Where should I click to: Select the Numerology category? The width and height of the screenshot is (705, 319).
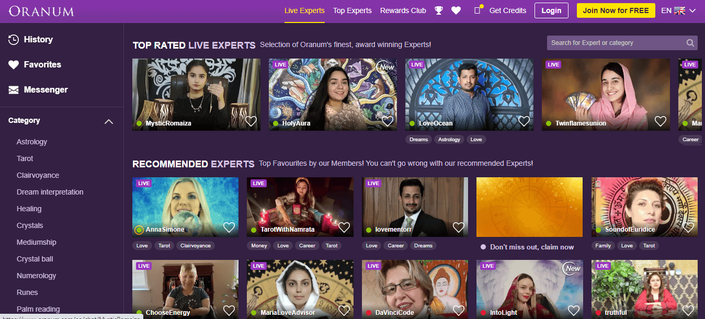(37, 276)
